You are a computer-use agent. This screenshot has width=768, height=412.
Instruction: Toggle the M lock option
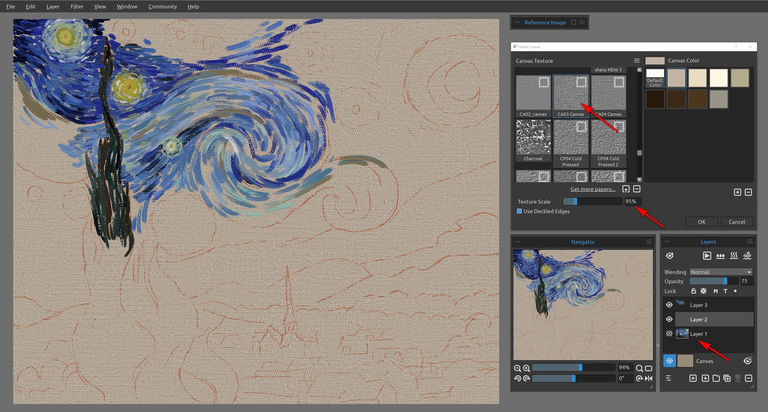pyautogui.click(x=715, y=291)
